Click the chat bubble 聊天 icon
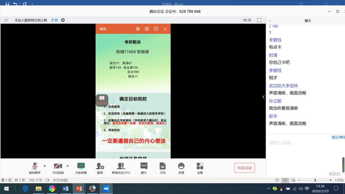 [144, 167]
